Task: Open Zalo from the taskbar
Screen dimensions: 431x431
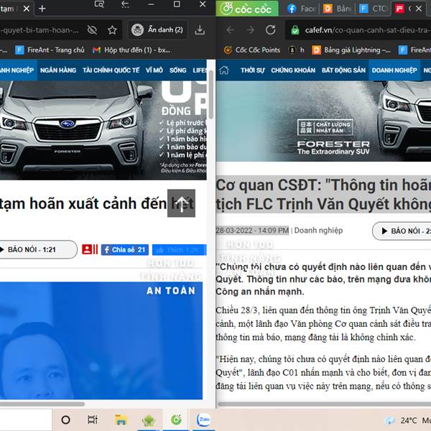Action: tap(204, 420)
